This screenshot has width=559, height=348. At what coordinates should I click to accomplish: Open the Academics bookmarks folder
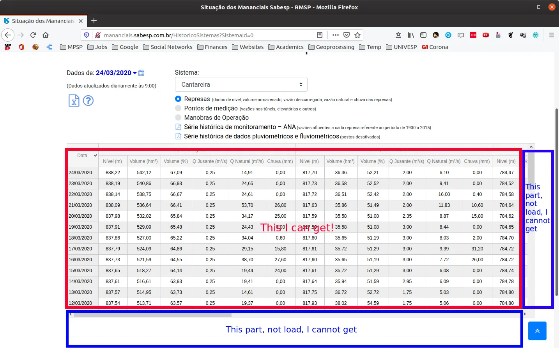click(286, 47)
